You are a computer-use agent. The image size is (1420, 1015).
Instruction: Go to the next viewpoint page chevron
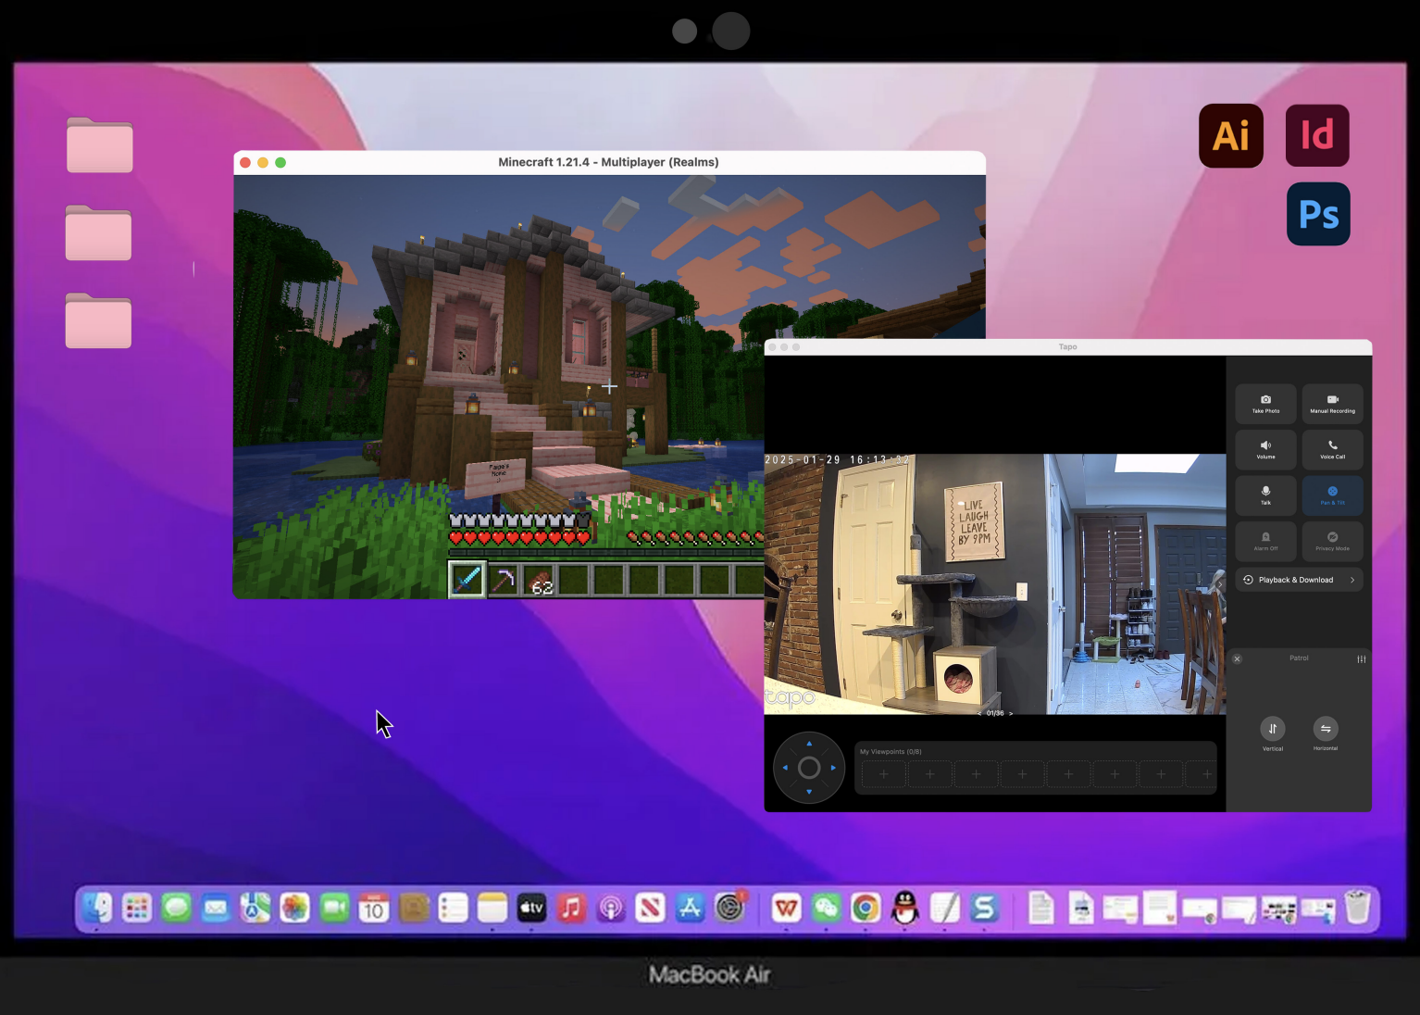(1011, 712)
